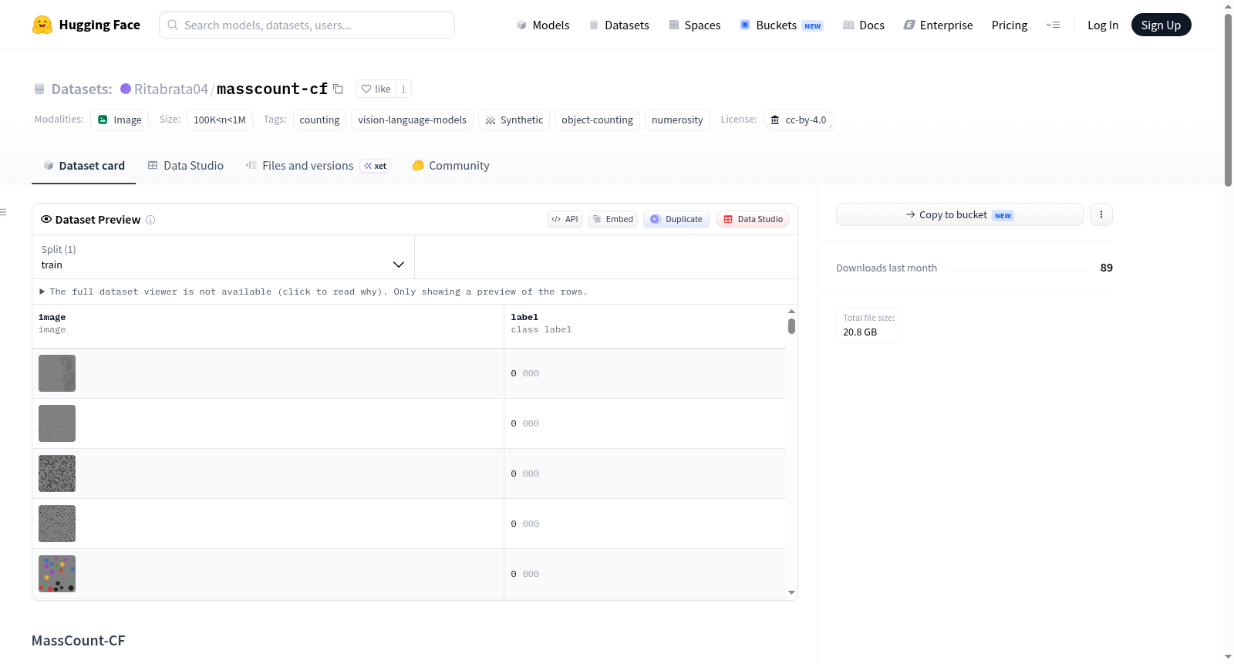1234x664 pixels.
Task: Click the label column header
Action: pyautogui.click(x=645, y=326)
